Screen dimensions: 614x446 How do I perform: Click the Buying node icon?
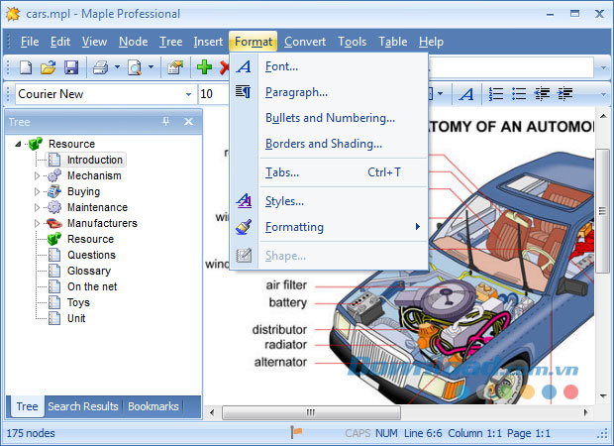pyautogui.click(x=54, y=191)
